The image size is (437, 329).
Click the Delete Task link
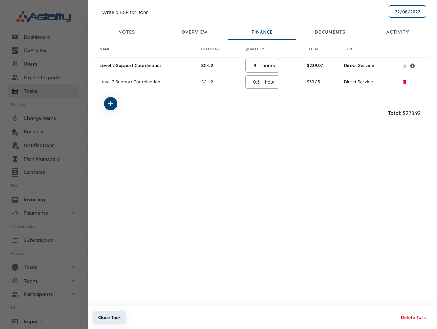[x=413, y=317]
